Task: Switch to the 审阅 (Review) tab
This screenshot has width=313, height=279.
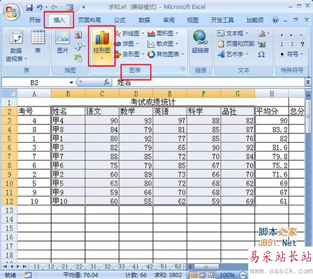Action: [x=169, y=20]
